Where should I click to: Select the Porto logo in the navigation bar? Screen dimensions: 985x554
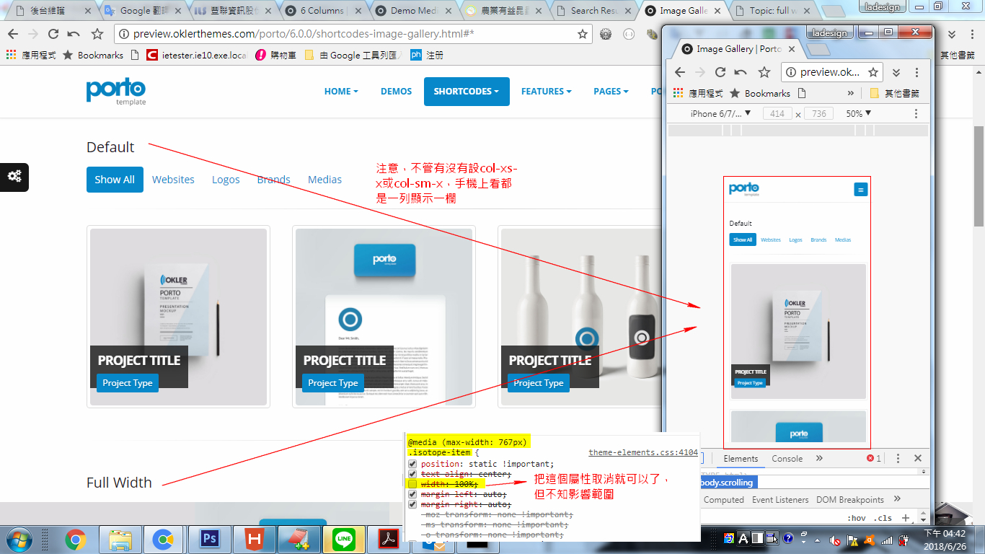(115, 92)
